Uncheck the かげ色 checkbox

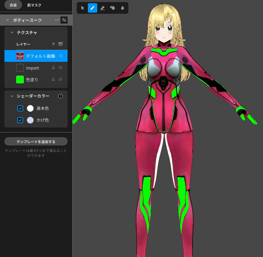pyautogui.click(x=20, y=120)
